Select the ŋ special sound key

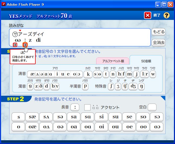point(142,86)
